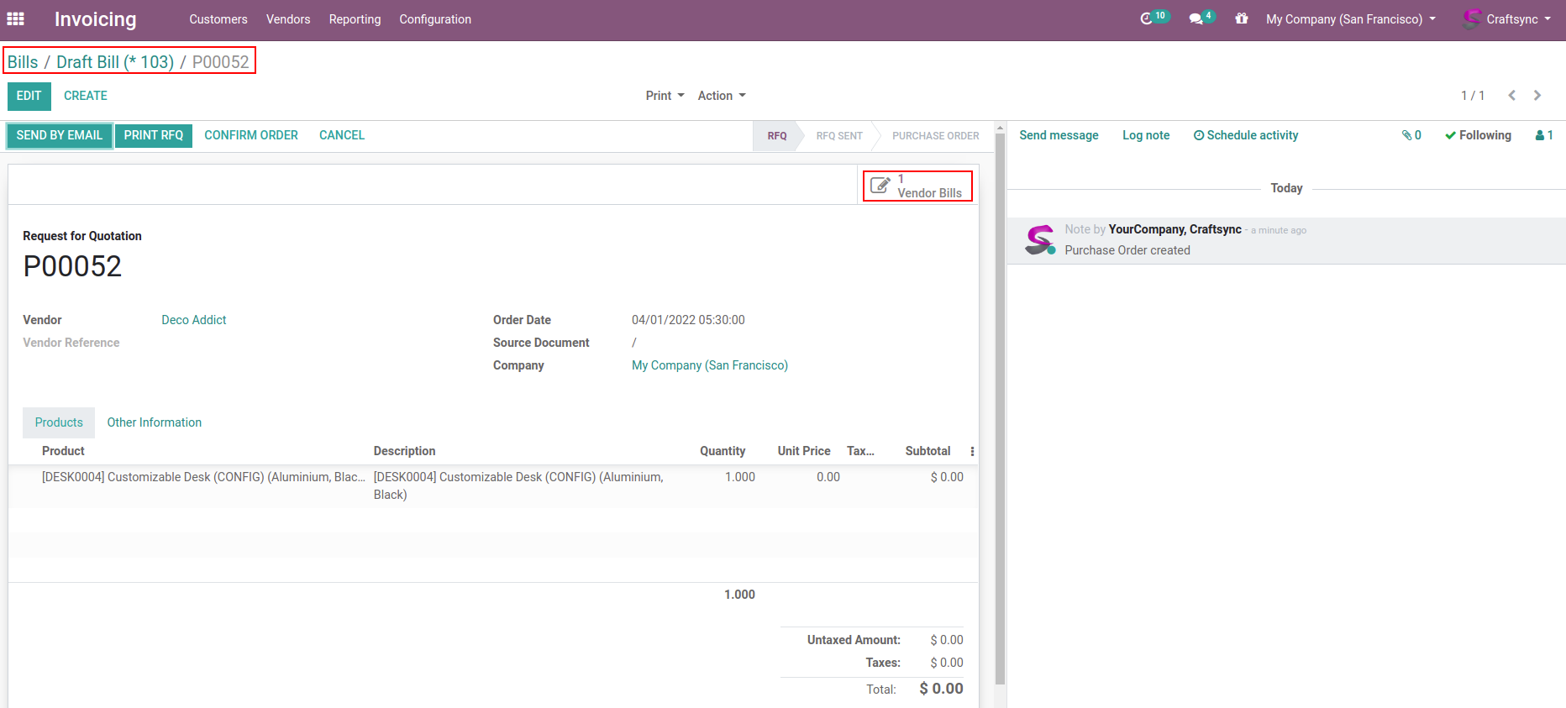Open the Deco Addict vendor link
This screenshot has height=708, width=1566.
(194, 320)
